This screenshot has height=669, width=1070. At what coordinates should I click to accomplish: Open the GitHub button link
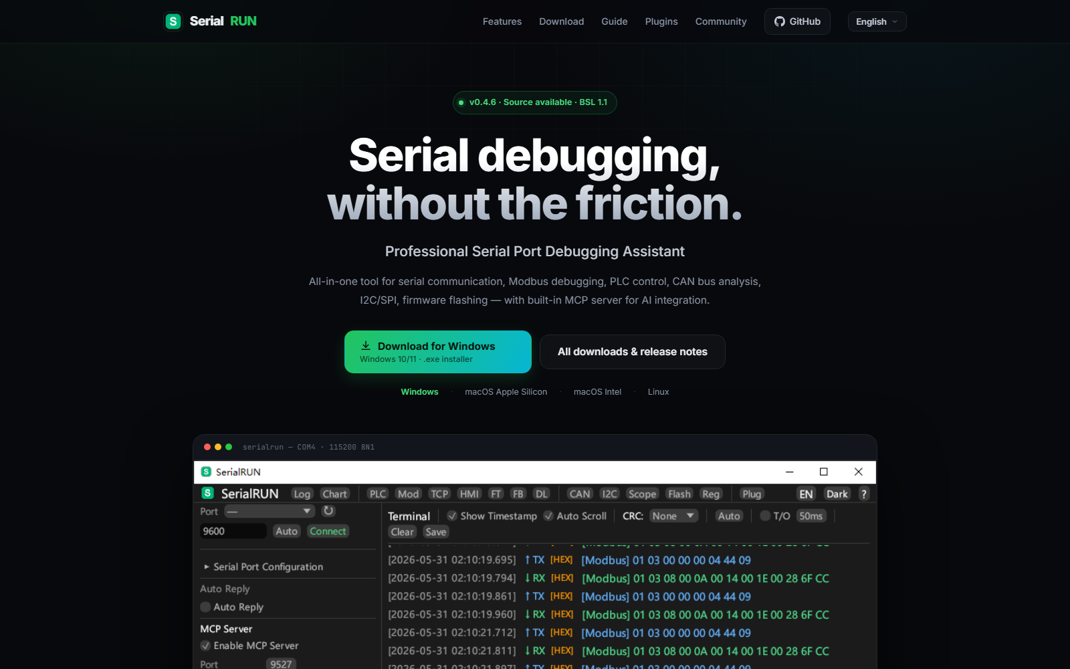coord(797,21)
